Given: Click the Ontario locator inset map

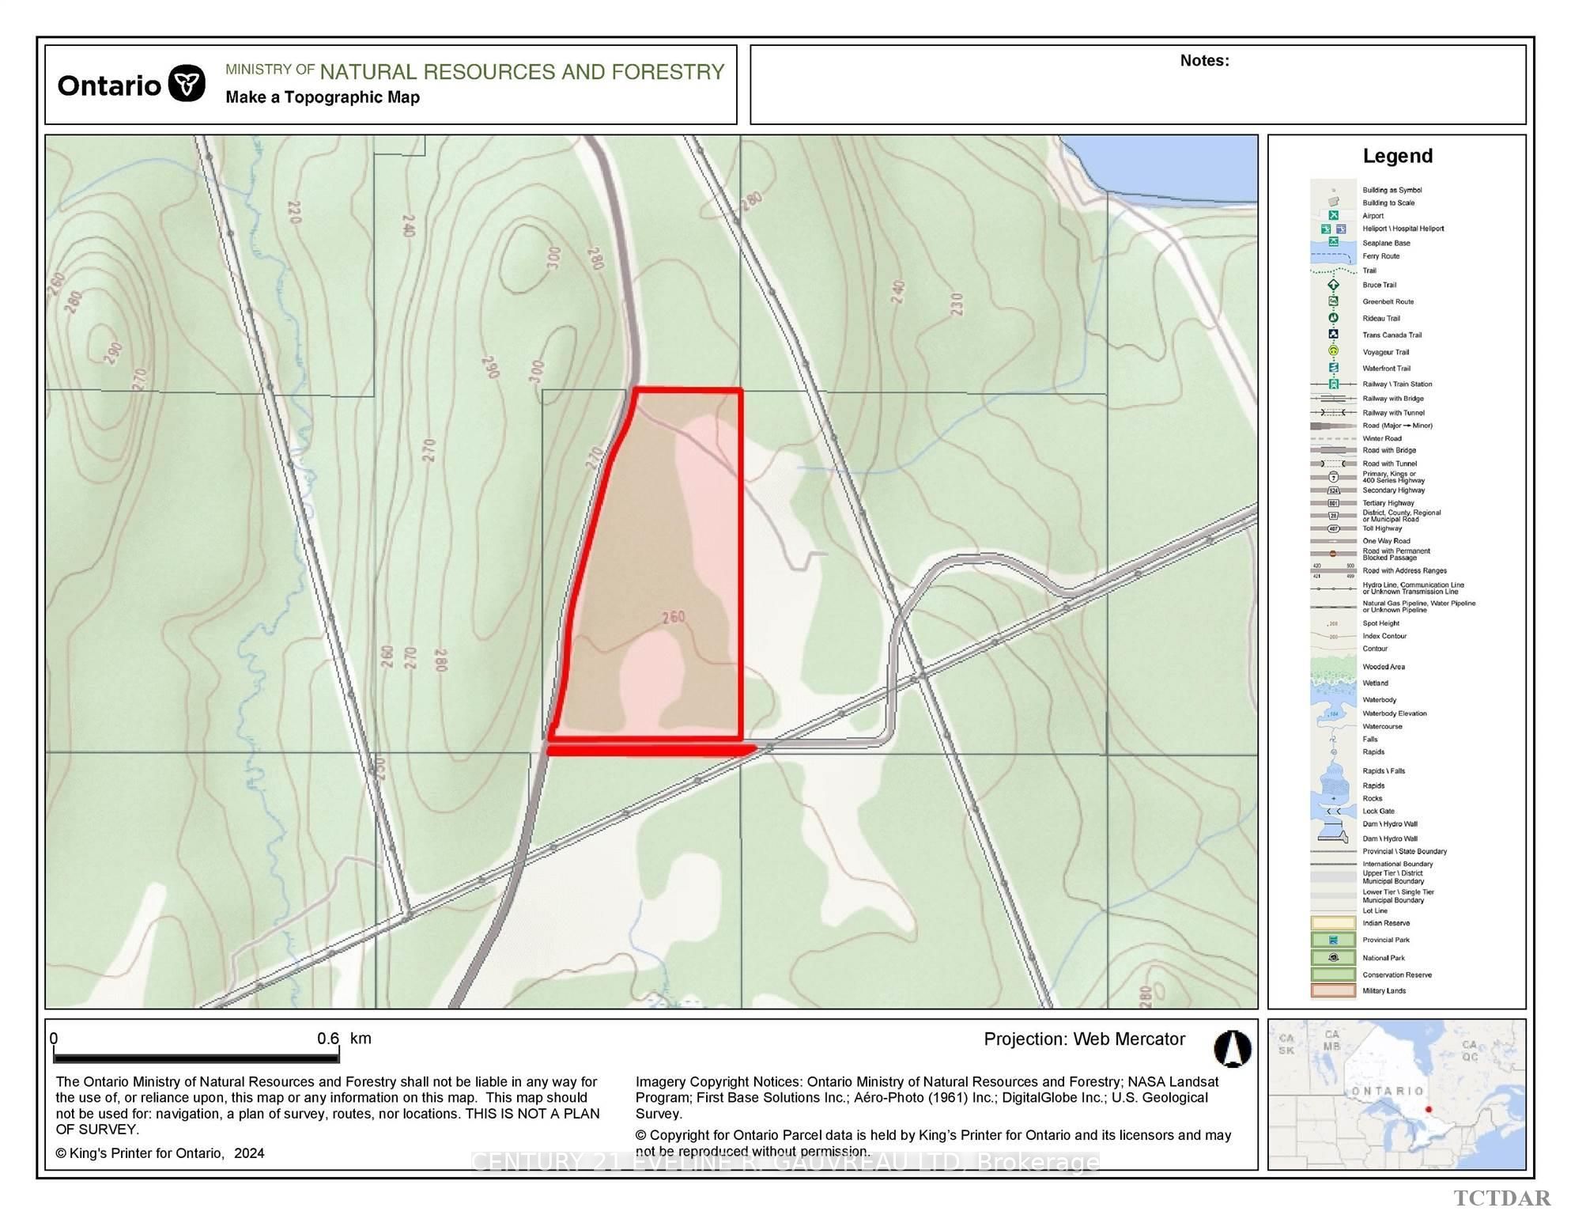Looking at the screenshot, I should pyautogui.click(x=1396, y=1094).
